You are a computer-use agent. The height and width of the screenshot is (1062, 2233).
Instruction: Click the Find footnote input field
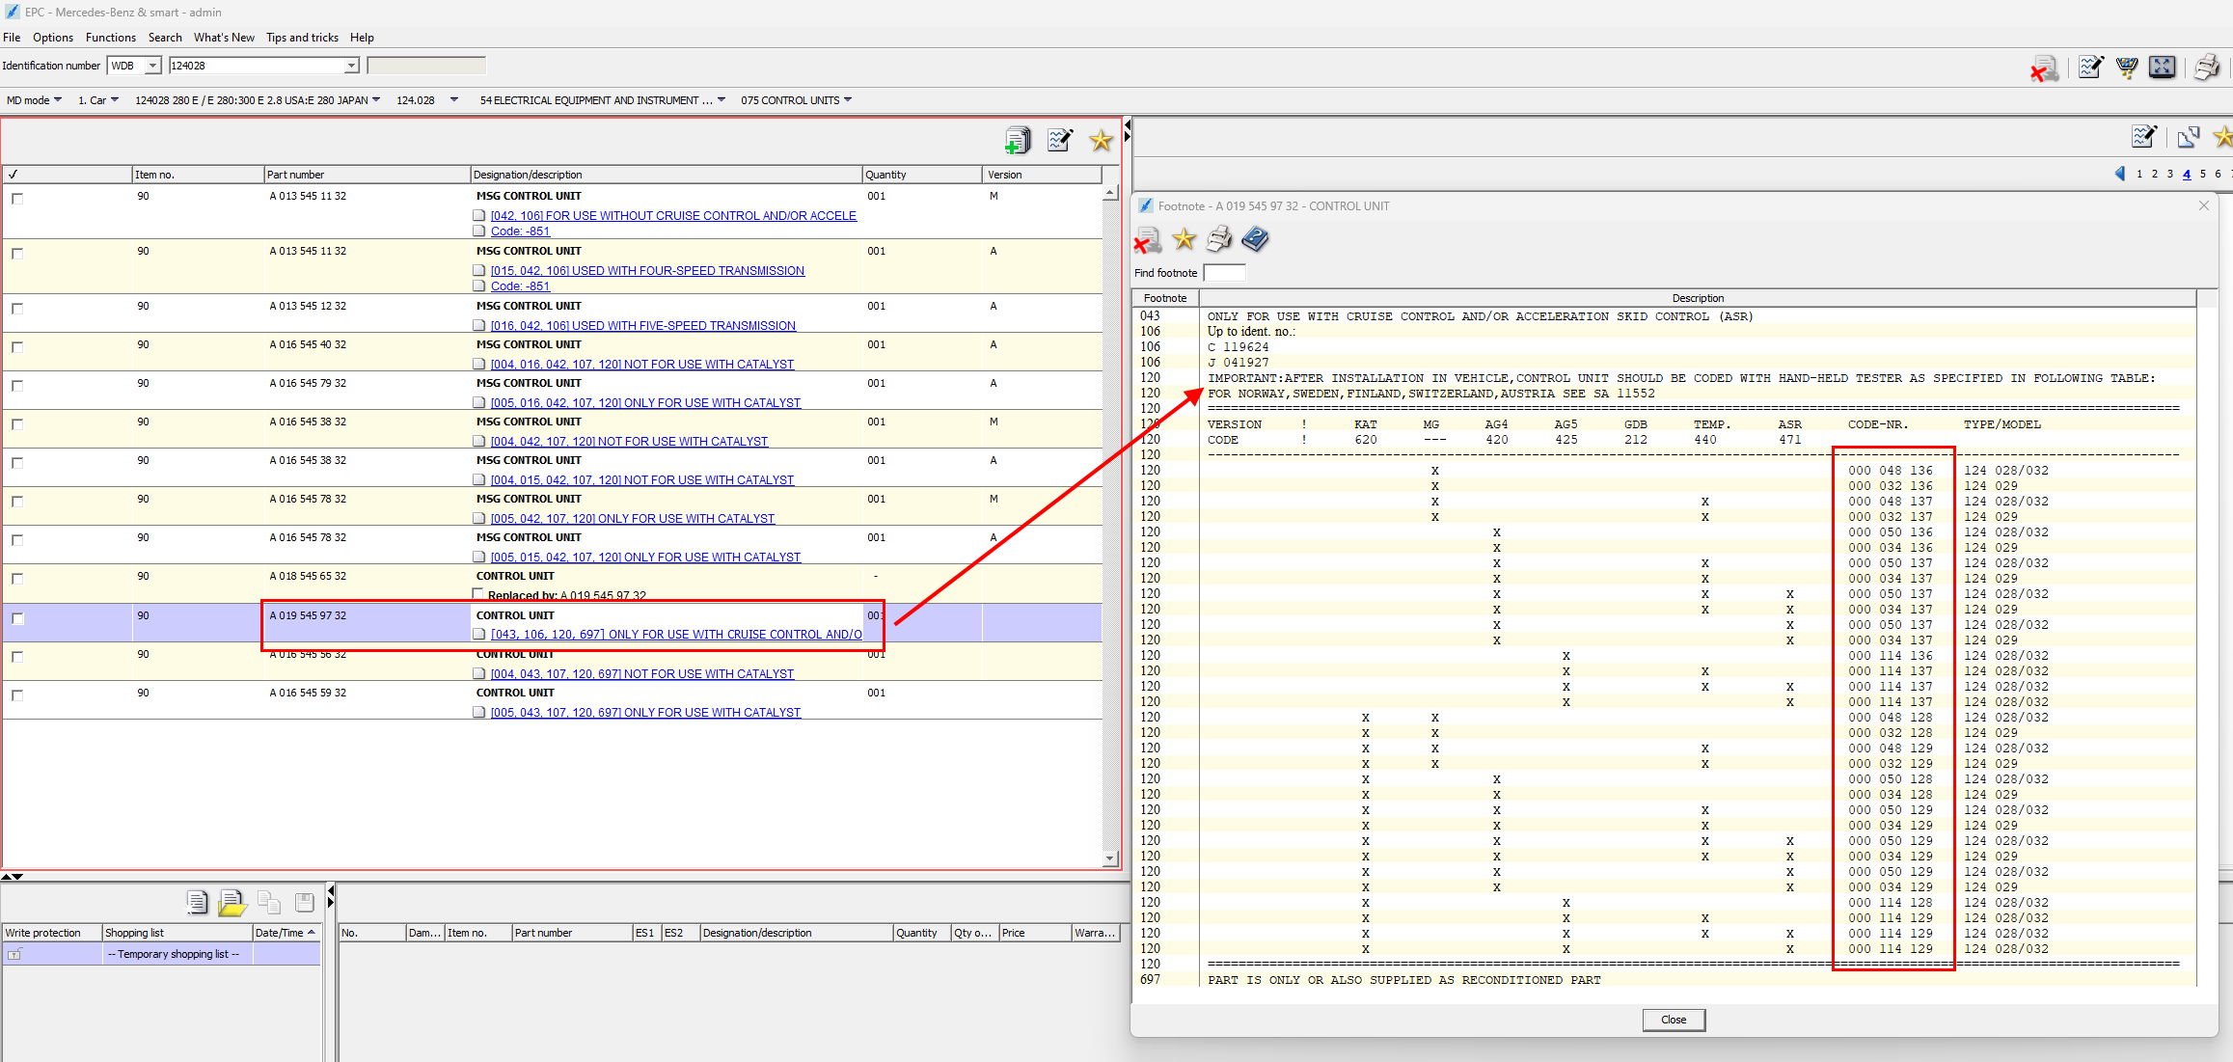(1224, 273)
